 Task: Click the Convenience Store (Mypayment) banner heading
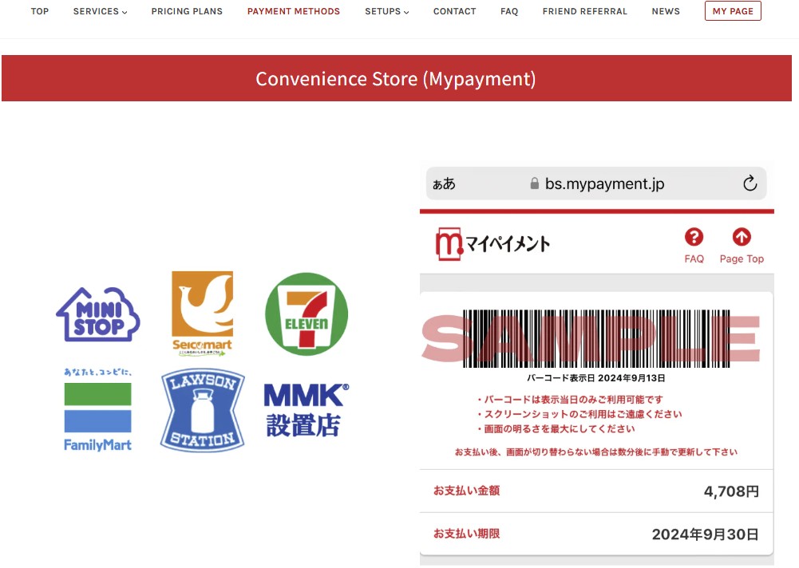coord(396,79)
